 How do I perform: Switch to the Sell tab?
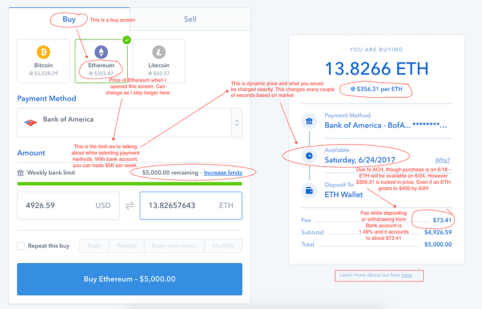point(190,19)
